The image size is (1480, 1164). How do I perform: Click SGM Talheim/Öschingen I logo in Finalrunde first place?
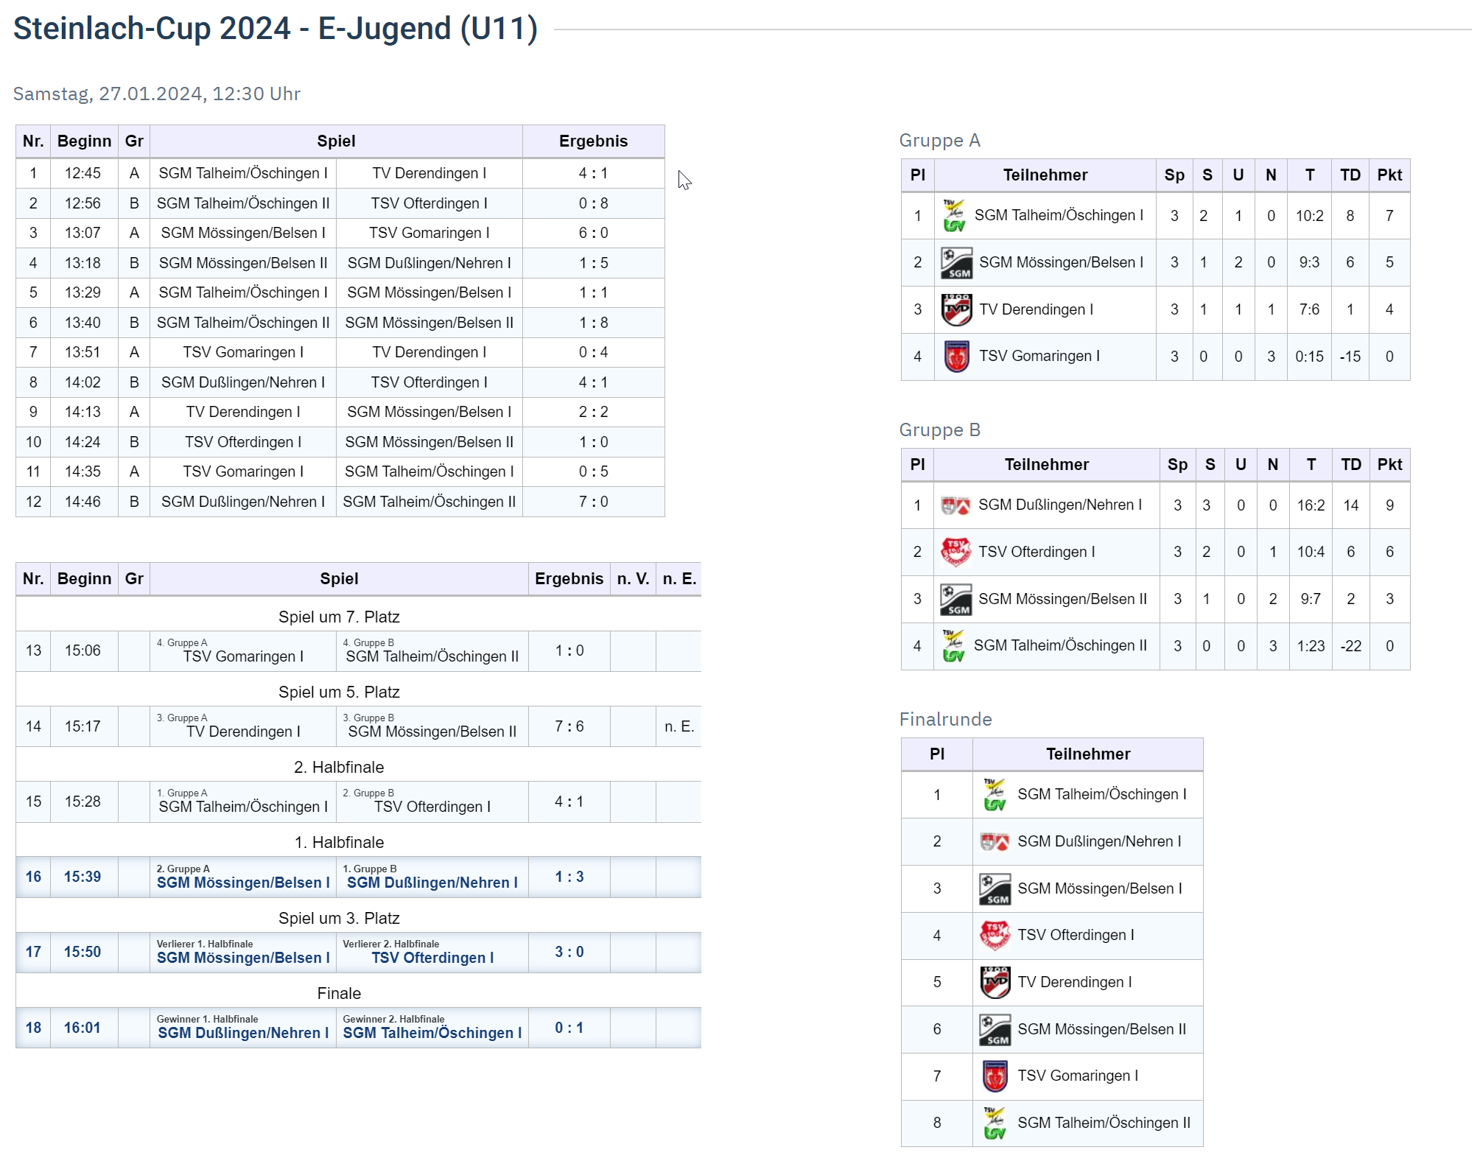coord(995,795)
